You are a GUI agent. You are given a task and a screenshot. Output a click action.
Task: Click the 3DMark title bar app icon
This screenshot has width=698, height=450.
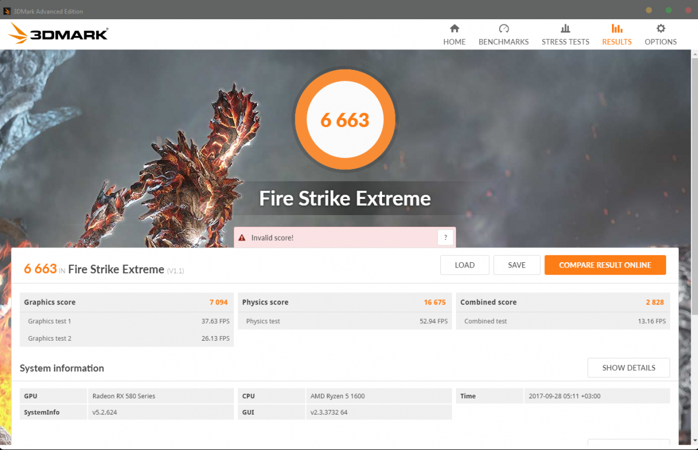(6, 11)
